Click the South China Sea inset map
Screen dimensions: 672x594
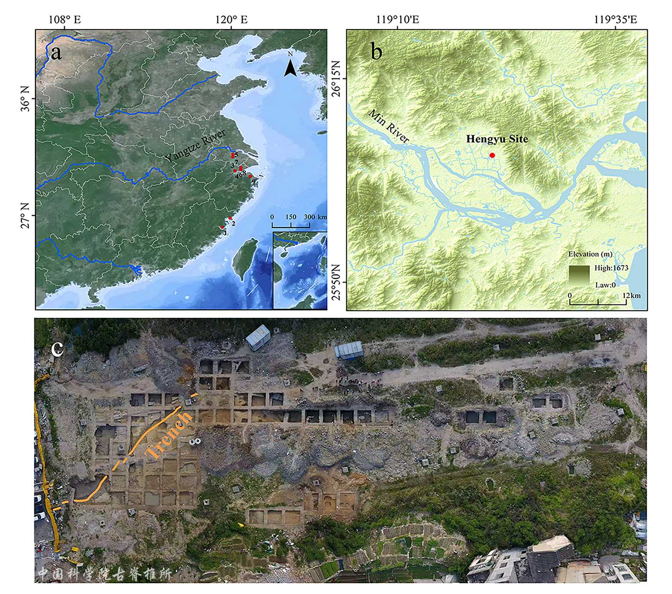tap(300, 270)
